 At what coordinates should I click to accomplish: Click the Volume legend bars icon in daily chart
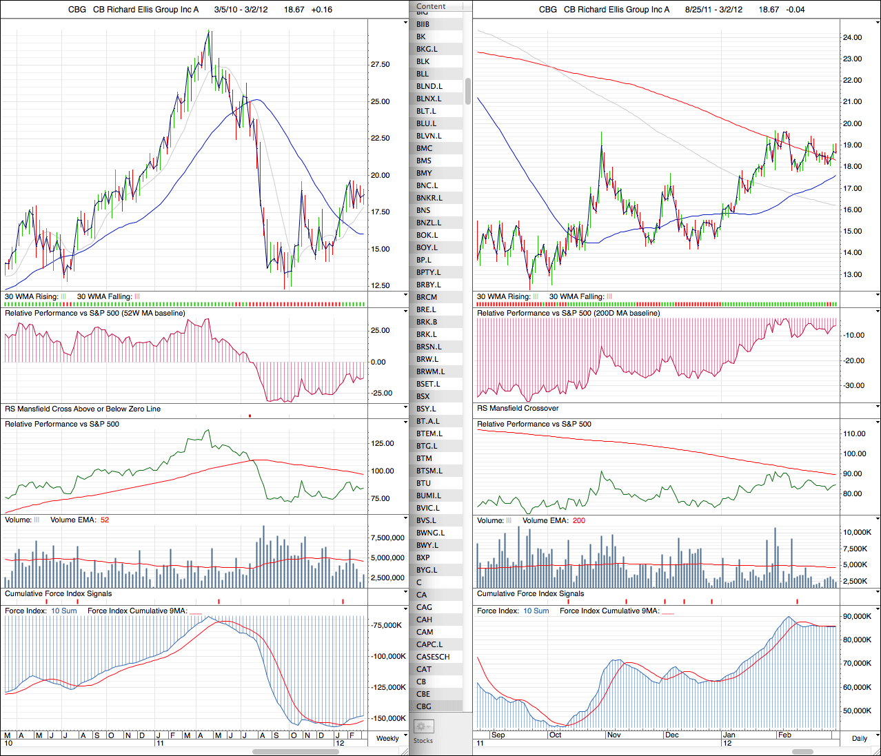pyautogui.click(x=509, y=521)
